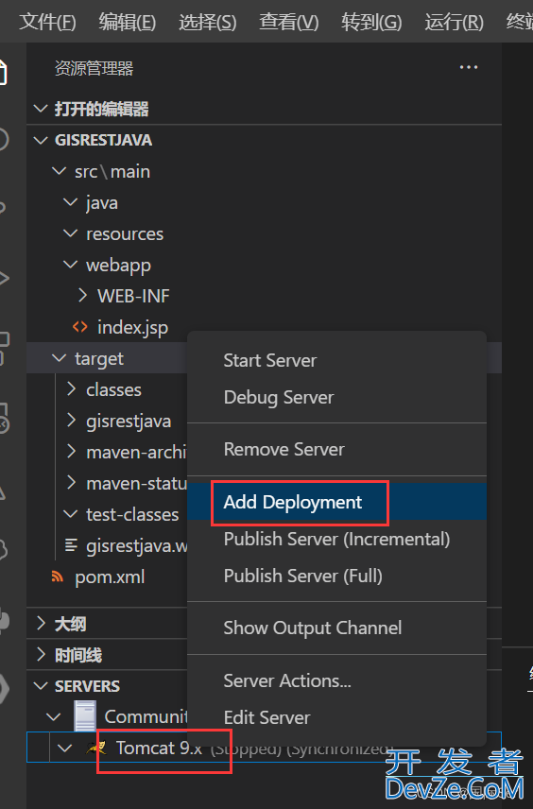The image size is (533, 809).
Task: Click the Tomcat cat icon
Action: 96,747
